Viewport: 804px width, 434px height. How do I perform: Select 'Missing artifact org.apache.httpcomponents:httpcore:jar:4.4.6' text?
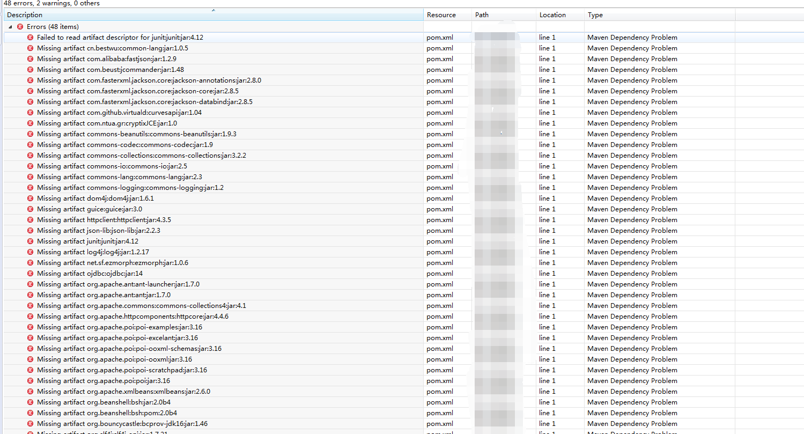coord(132,317)
